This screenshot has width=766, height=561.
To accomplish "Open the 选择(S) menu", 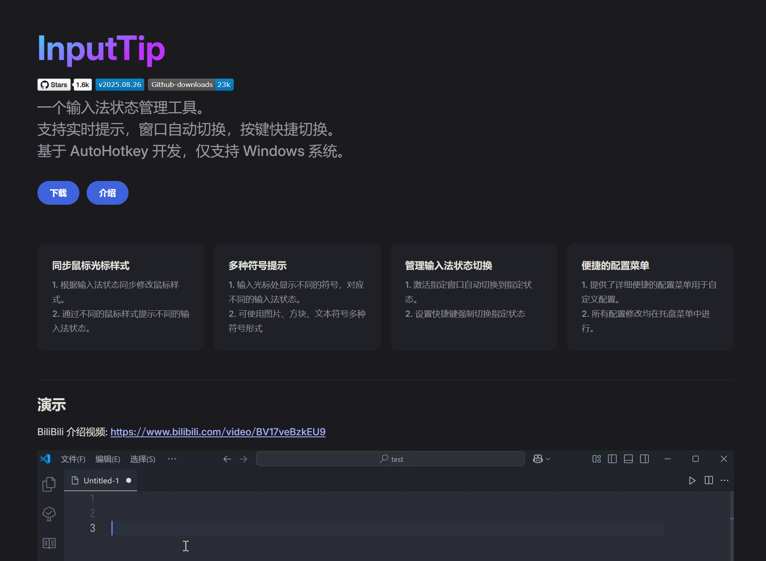I will point(143,459).
